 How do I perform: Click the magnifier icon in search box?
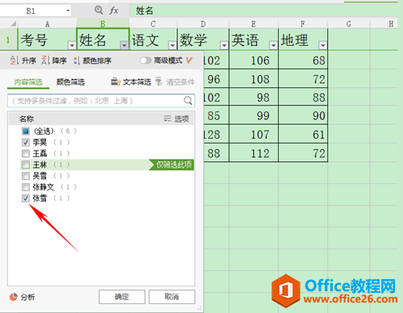pyautogui.click(x=188, y=101)
